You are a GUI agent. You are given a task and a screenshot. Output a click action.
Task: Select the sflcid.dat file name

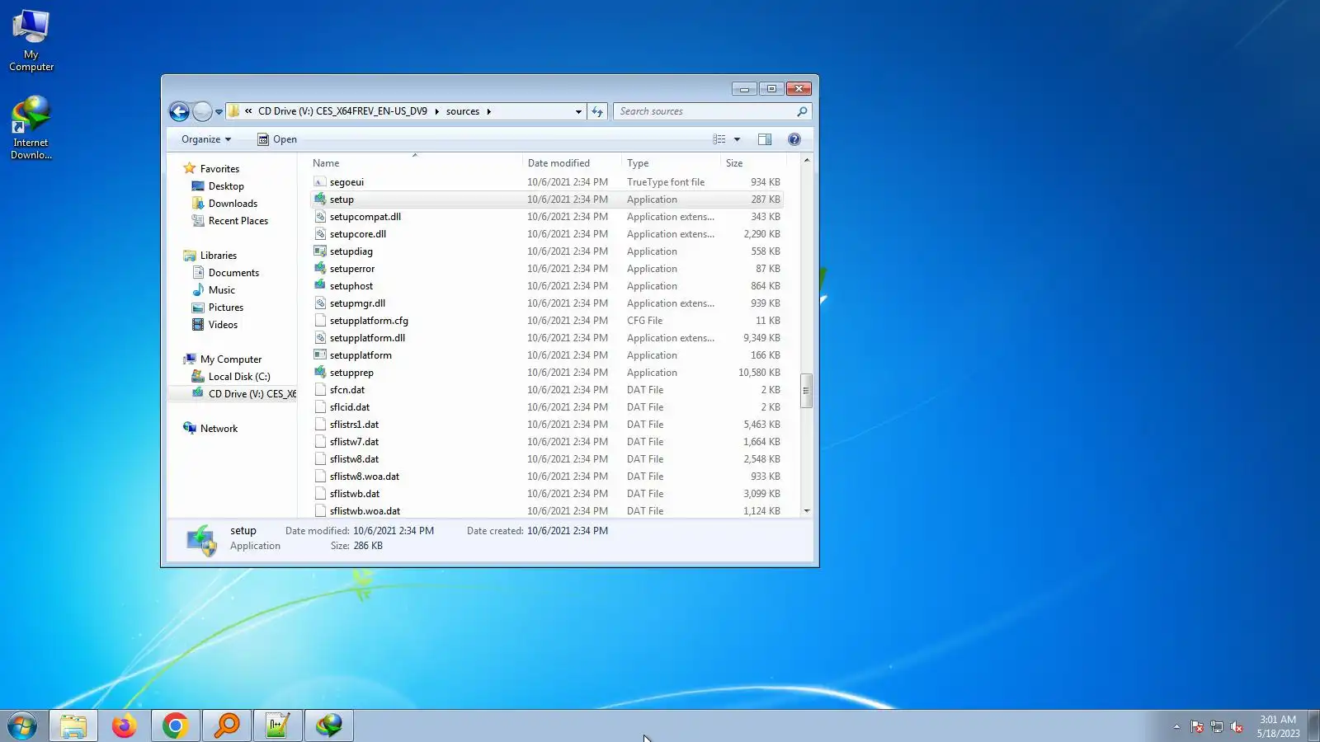(350, 407)
